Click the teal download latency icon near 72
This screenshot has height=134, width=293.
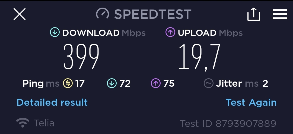pos(112,83)
